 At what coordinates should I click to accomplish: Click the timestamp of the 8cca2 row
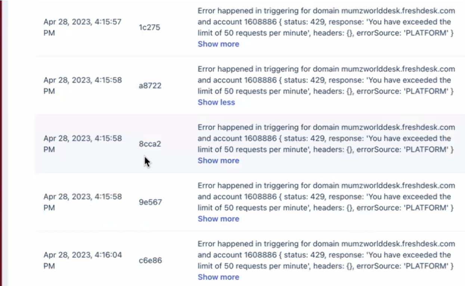coord(83,144)
